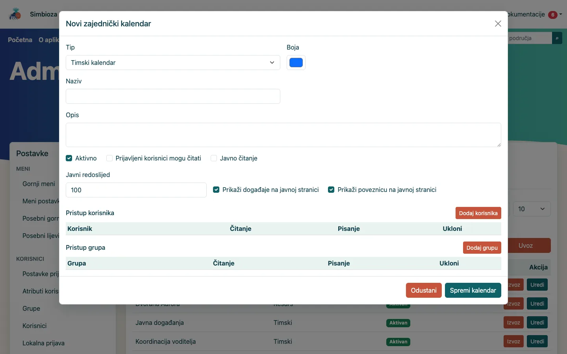Expand the dokumentacije menu caret
This screenshot has width=567, height=354.
coord(561,14)
